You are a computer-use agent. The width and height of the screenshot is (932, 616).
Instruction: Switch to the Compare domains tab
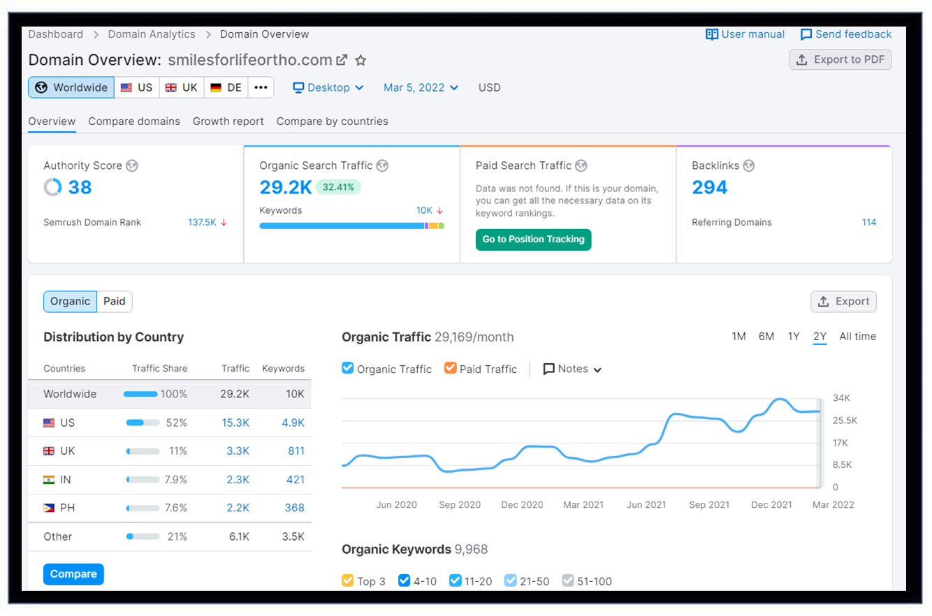[134, 122]
